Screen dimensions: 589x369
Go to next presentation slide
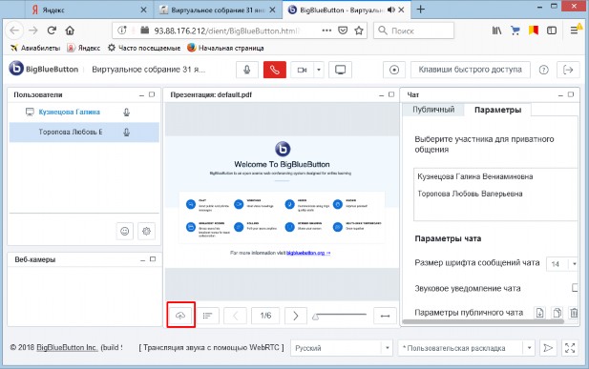(x=296, y=316)
